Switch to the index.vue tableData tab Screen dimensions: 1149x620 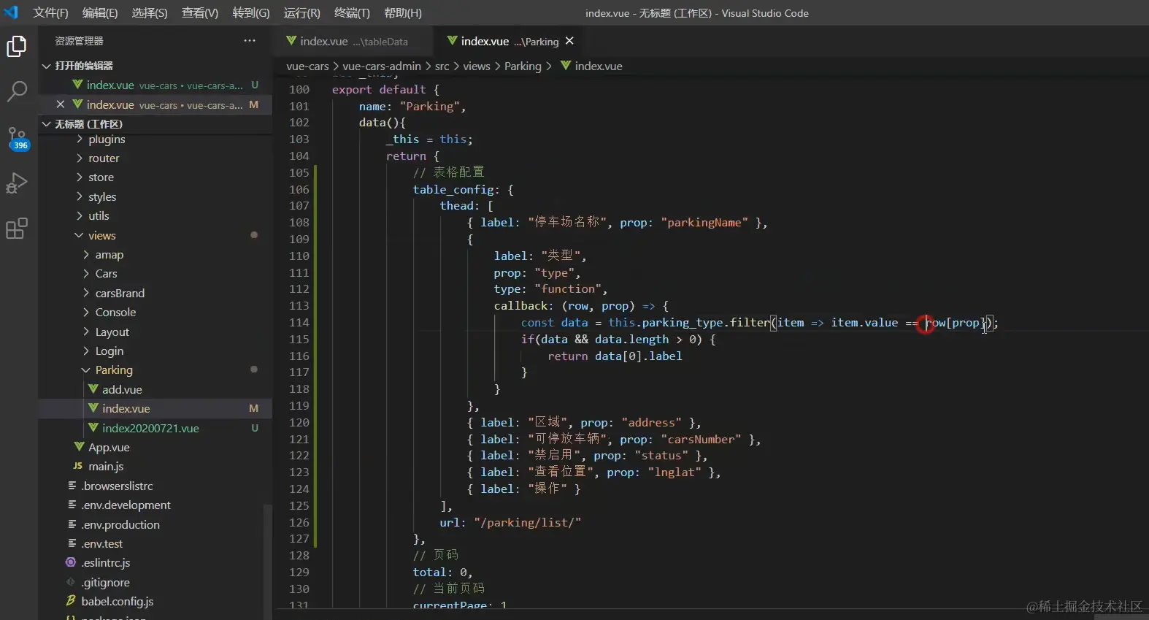tap(354, 42)
